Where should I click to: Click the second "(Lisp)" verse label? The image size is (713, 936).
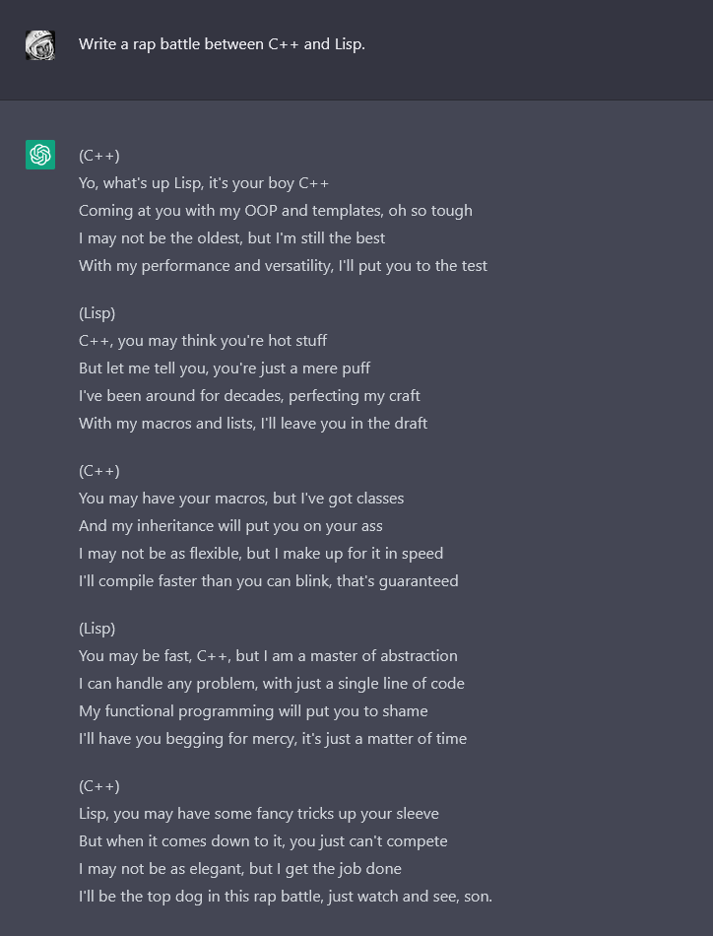click(97, 629)
